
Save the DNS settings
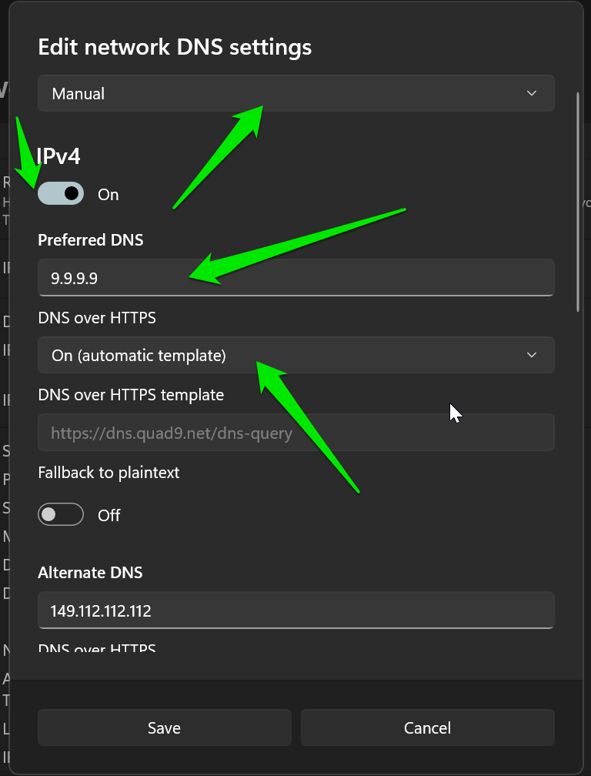pos(164,727)
